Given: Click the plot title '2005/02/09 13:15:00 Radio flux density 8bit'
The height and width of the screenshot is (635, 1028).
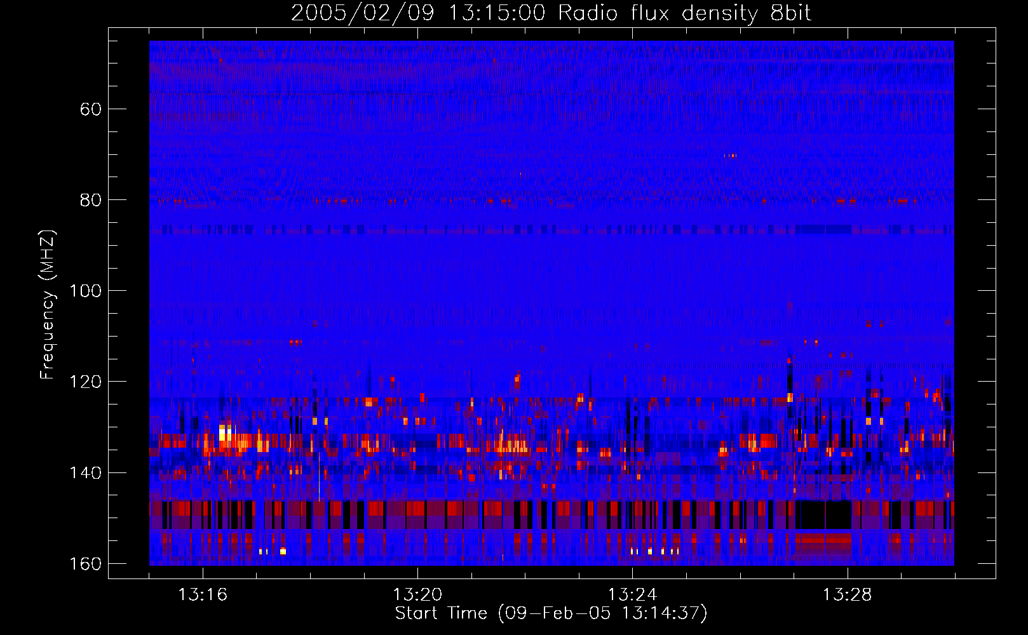Looking at the screenshot, I should click(551, 13).
